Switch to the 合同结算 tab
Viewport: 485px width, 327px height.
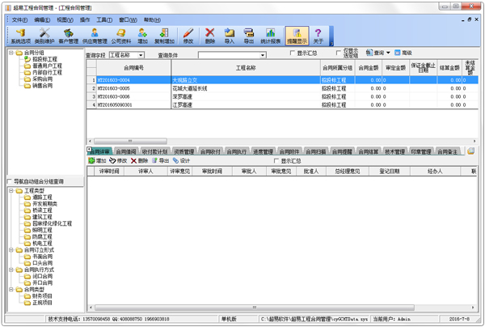pos(369,151)
